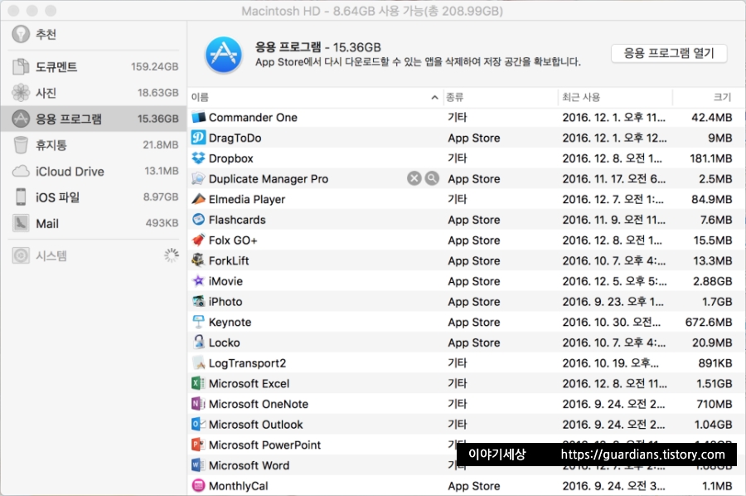Open the Mail sidebar category

(x=93, y=223)
